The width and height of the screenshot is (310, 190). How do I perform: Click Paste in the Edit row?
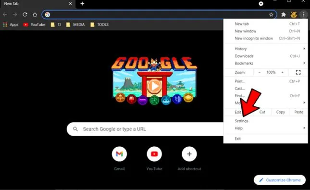click(x=298, y=112)
